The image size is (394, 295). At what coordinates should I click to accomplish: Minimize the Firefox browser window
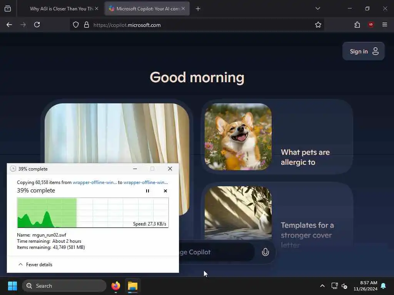coord(350,8)
